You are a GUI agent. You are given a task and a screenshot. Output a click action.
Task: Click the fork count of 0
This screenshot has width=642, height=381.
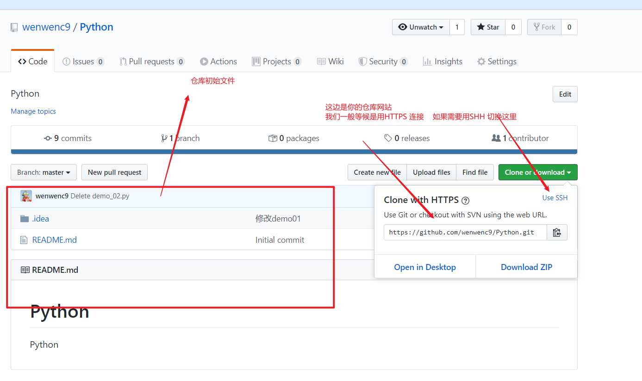[569, 27]
